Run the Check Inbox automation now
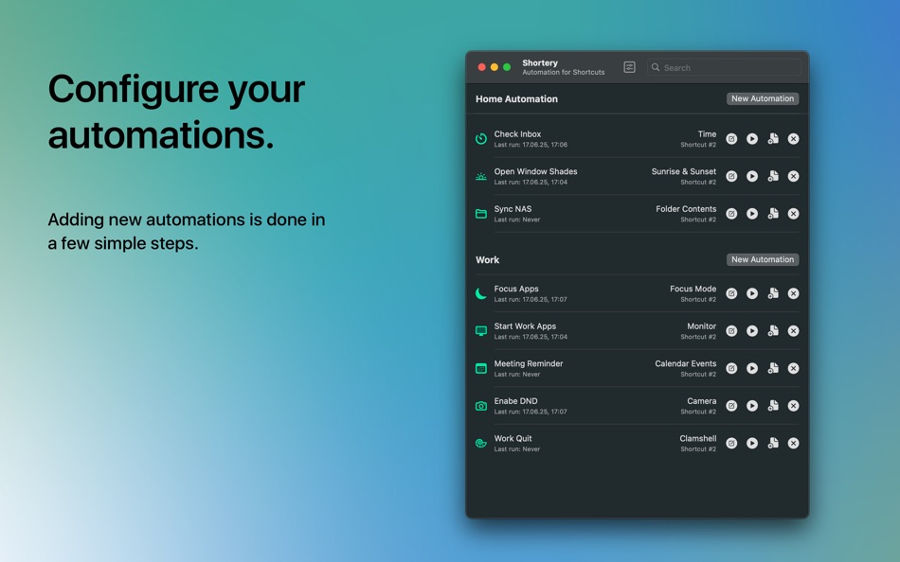900x562 pixels. [752, 139]
